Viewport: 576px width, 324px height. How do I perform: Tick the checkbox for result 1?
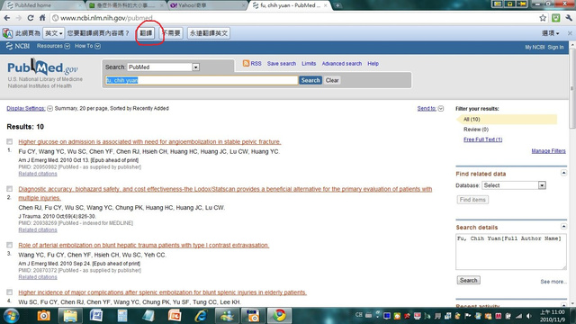[x=10, y=142]
